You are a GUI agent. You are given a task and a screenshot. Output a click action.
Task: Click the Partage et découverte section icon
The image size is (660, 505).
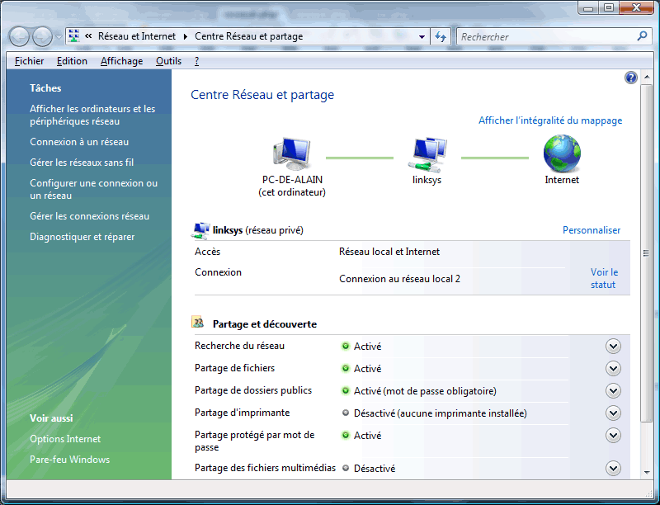click(198, 323)
